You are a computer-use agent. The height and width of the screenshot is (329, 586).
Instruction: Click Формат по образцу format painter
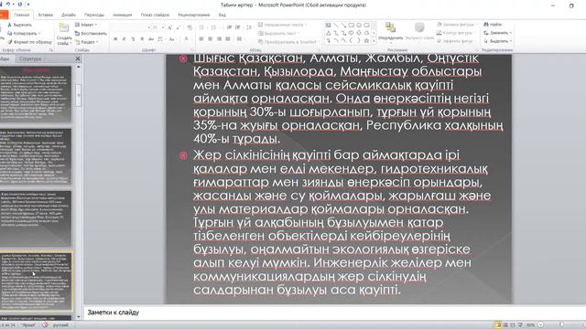click(29, 42)
